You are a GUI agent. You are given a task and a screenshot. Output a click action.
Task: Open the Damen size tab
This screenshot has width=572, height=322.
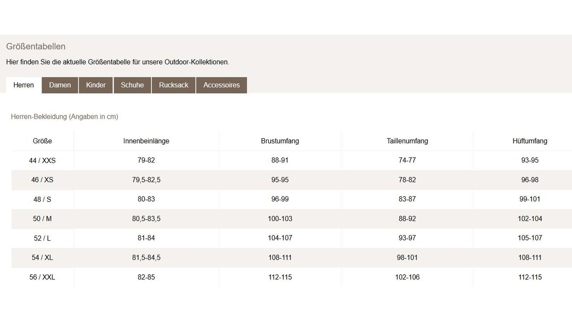click(x=60, y=85)
